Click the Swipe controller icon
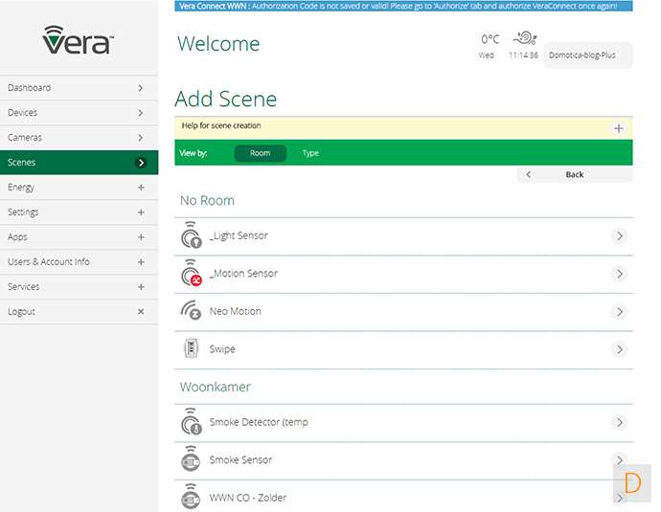This screenshot has width=661, height=512. coord(191,349)
